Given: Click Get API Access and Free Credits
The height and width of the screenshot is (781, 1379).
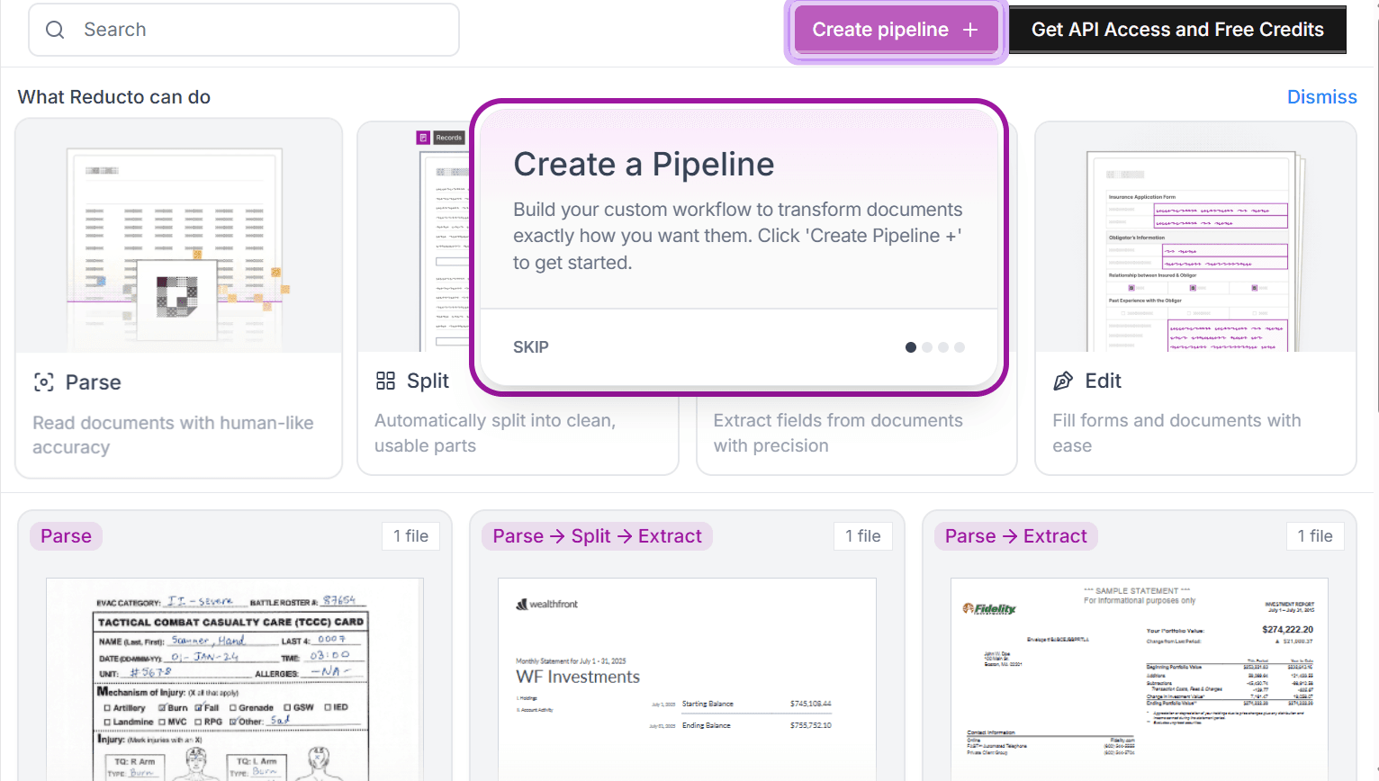Looking at the screenshot, I should click(1177, 29).
